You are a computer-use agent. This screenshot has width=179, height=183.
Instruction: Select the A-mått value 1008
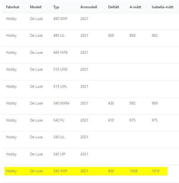(x=133, y=171)
